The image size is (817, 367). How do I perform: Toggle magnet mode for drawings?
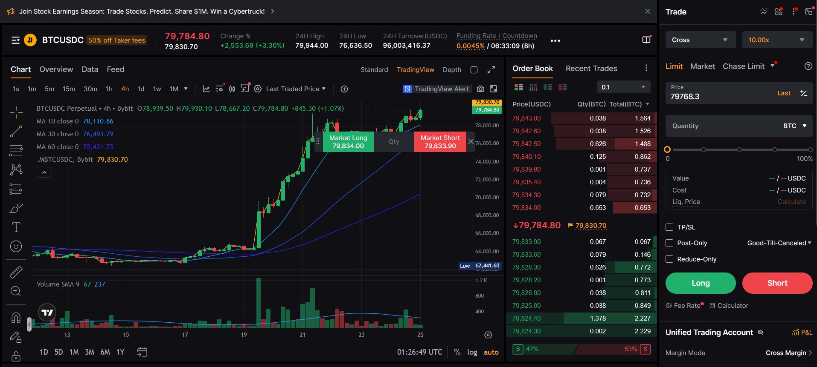[x=16, y=318]
